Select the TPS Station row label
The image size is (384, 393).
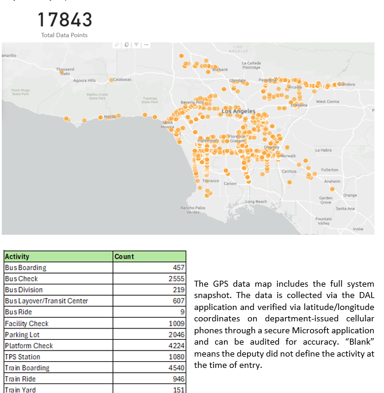(x=23, y=357)
